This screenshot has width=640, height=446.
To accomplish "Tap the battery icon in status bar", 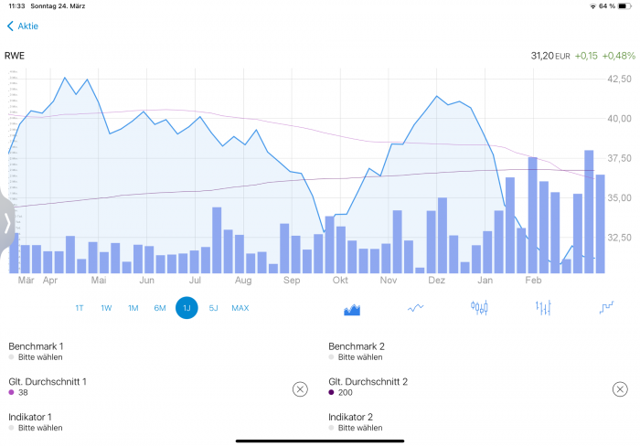I will (x=624, y=6).
